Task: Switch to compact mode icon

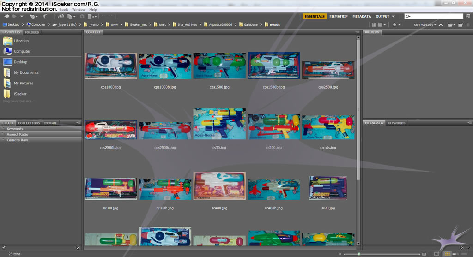Action: pyautogui.click(x=468, y=16)
